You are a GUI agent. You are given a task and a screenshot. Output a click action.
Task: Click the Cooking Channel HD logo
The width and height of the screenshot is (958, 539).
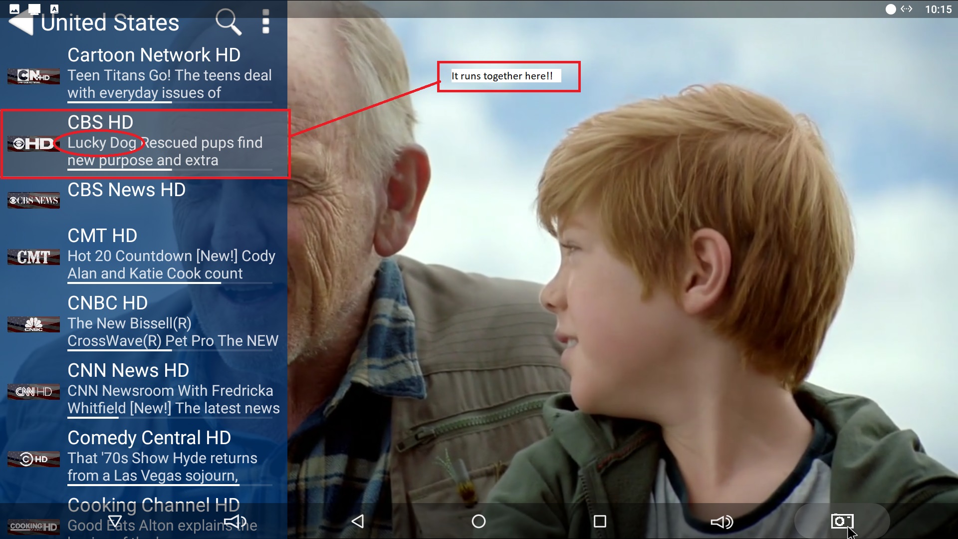coord(33,527)
